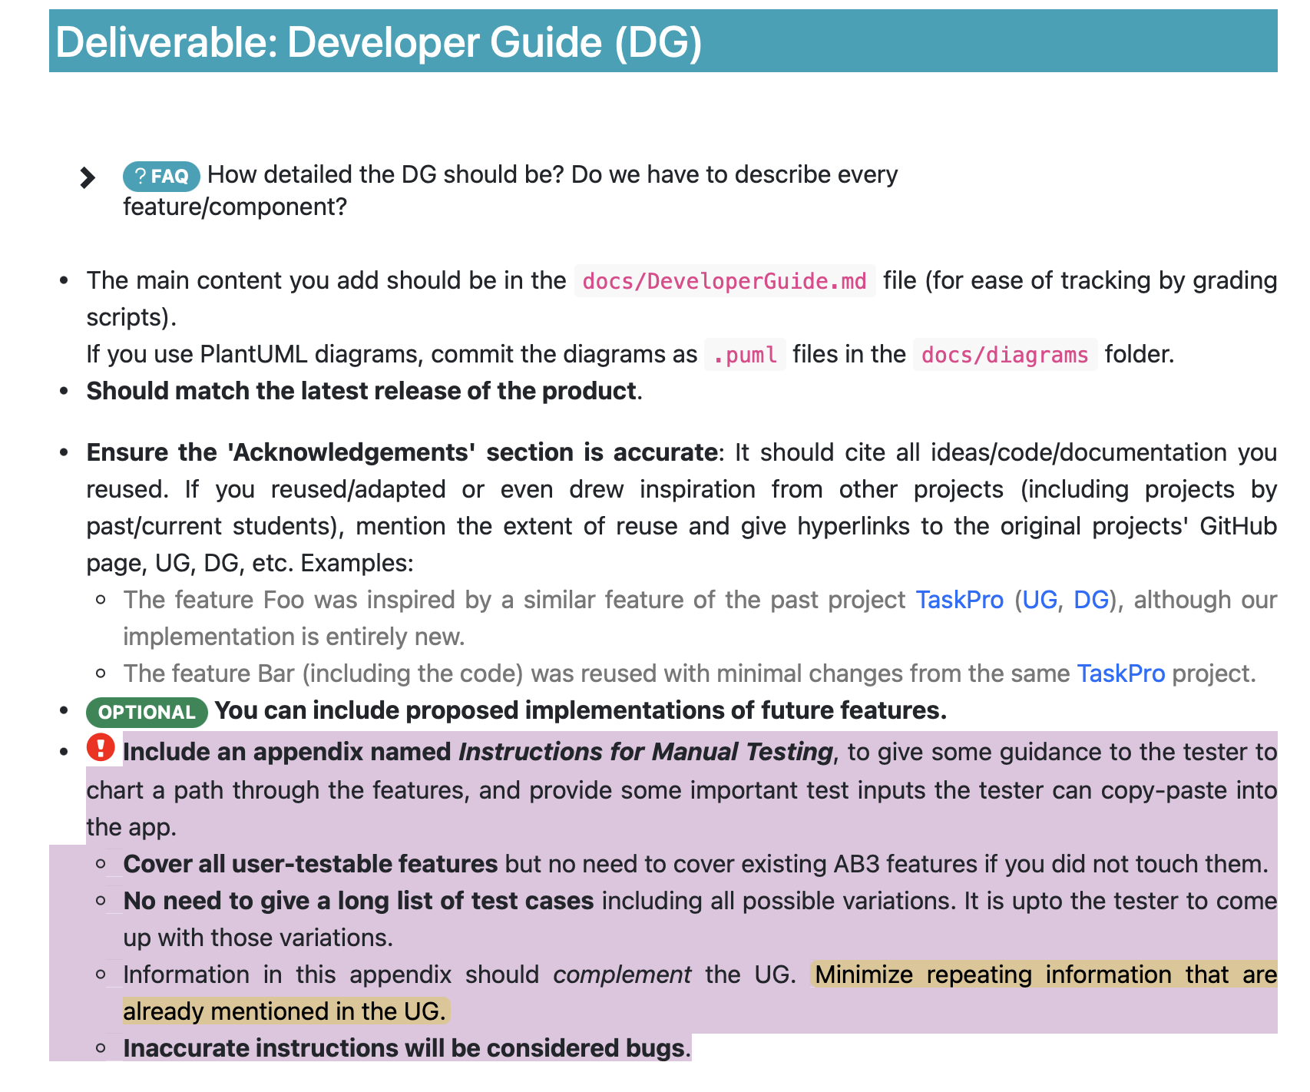The image size is (1310, 1092).
Task: Click the docs/diagrams code text
Action: point(1005,355)
